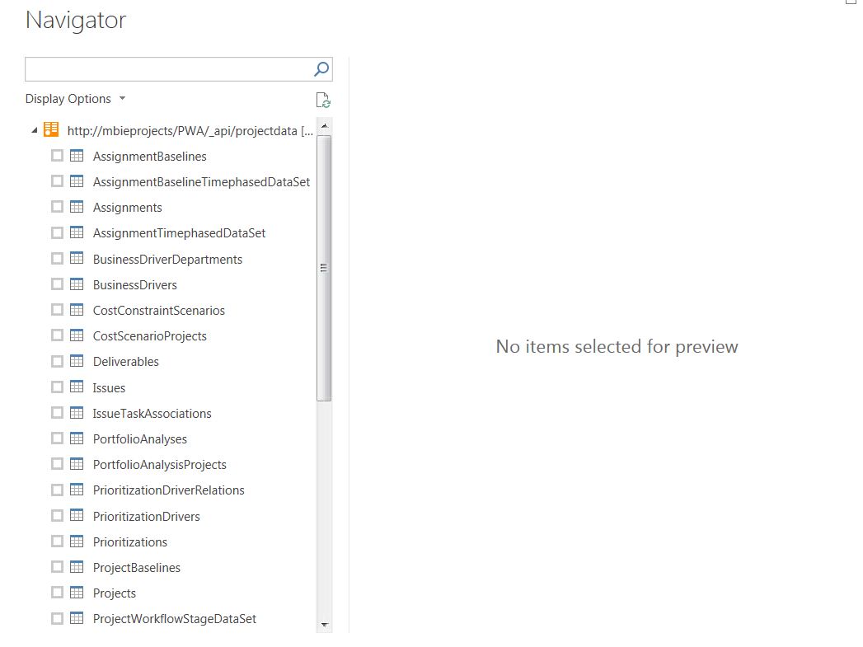Click the refresh preview icon above the tree
This screenshot has width=863, height=647.
323,99
